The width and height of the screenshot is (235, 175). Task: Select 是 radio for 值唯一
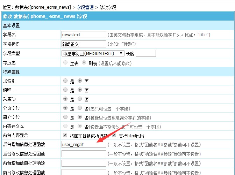[65, 90]
